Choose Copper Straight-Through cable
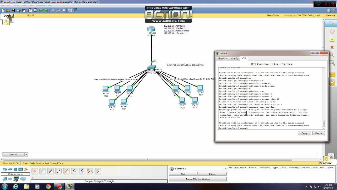337x190 pixels. [x=50, y=171]
